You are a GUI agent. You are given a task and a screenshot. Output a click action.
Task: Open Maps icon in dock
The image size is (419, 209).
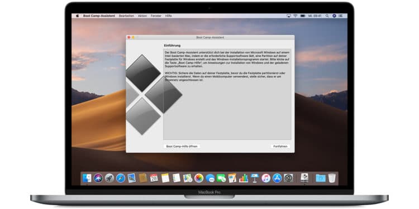pos(188,178)
